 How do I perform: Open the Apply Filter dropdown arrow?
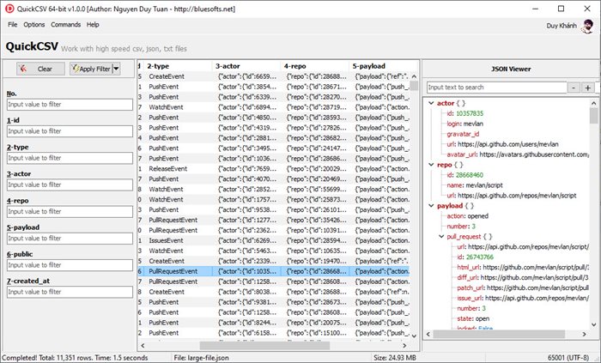116,69
